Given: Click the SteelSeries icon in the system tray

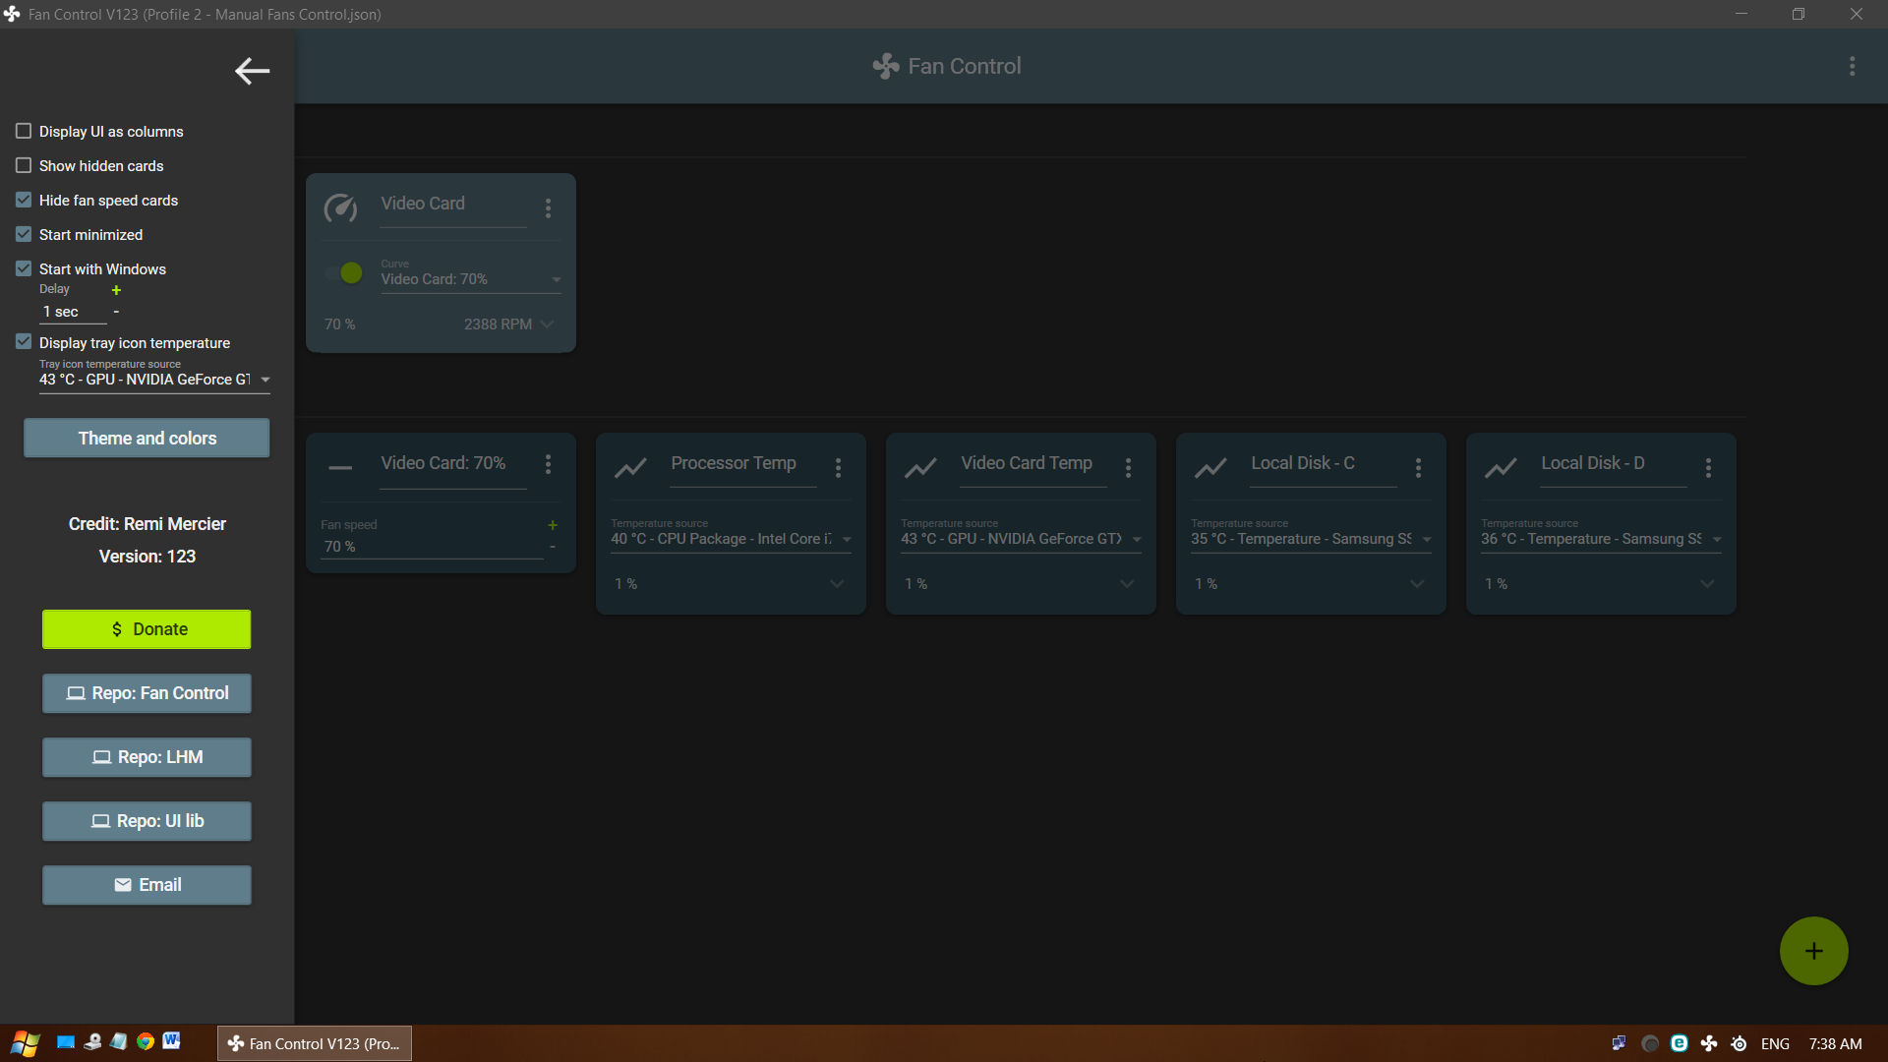Looking at the screenshot, I should coord(1739,1043).
